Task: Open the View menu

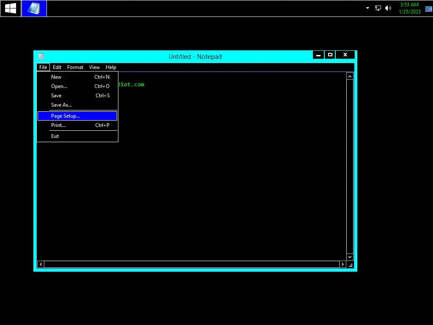Action: [x=94, y=67]
